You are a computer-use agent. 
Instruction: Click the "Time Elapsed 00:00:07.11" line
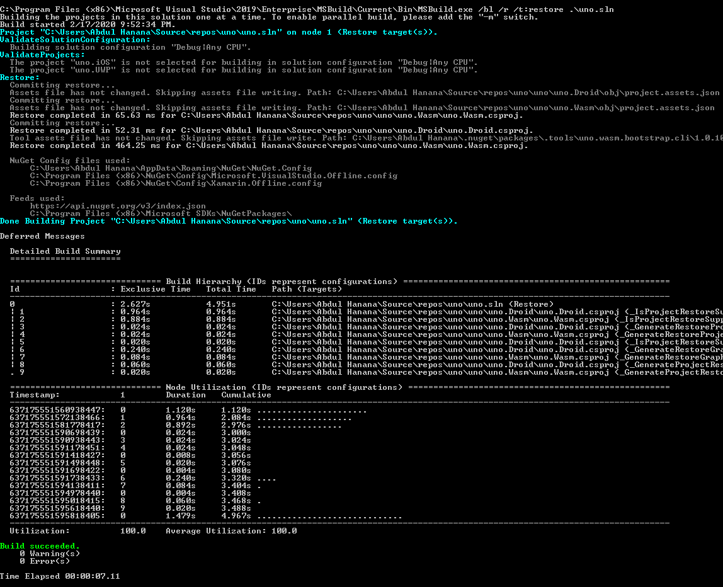pyautogui.click(x=60, y=576)
